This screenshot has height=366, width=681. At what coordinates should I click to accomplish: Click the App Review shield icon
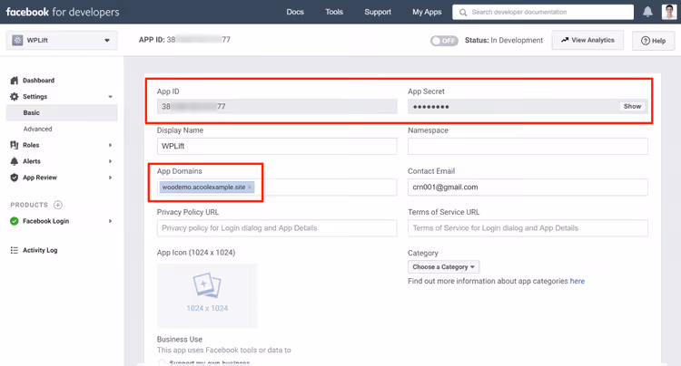coord(15,178)
